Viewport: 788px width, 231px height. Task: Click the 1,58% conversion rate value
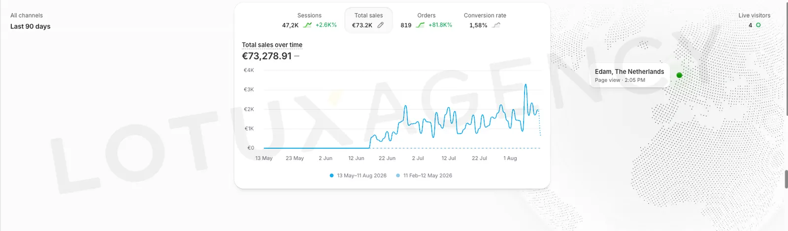pos(478,25)
